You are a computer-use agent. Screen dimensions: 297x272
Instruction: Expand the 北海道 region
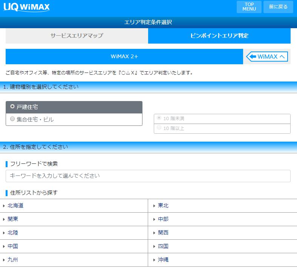74,206
